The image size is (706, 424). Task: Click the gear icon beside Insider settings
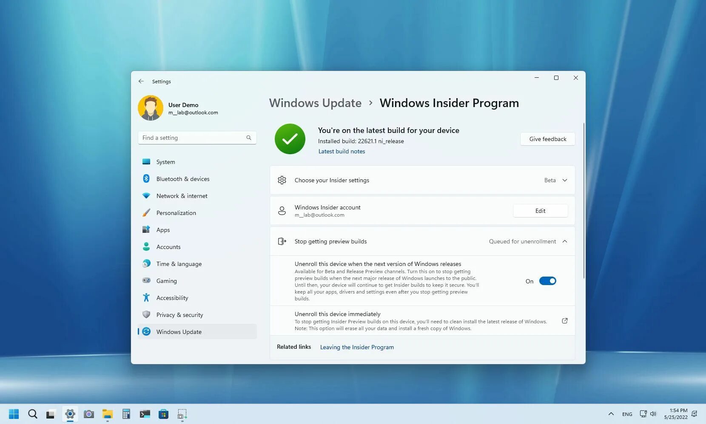(x=282, y=180)
